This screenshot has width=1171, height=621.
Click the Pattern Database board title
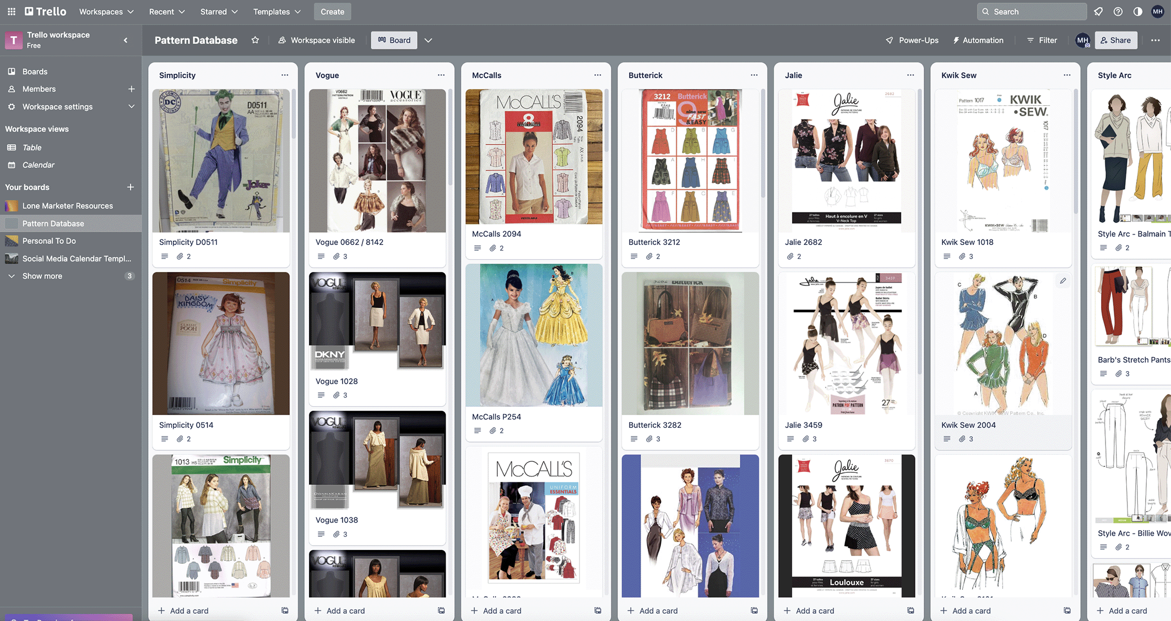196,40
